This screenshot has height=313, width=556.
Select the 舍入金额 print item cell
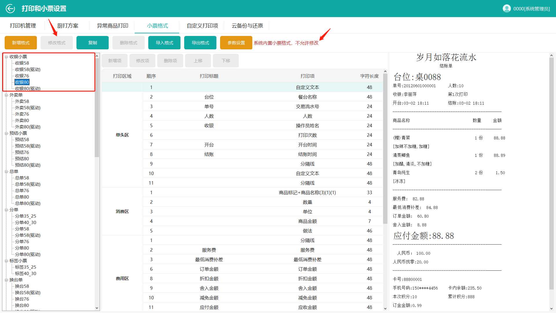click(308, 288)
